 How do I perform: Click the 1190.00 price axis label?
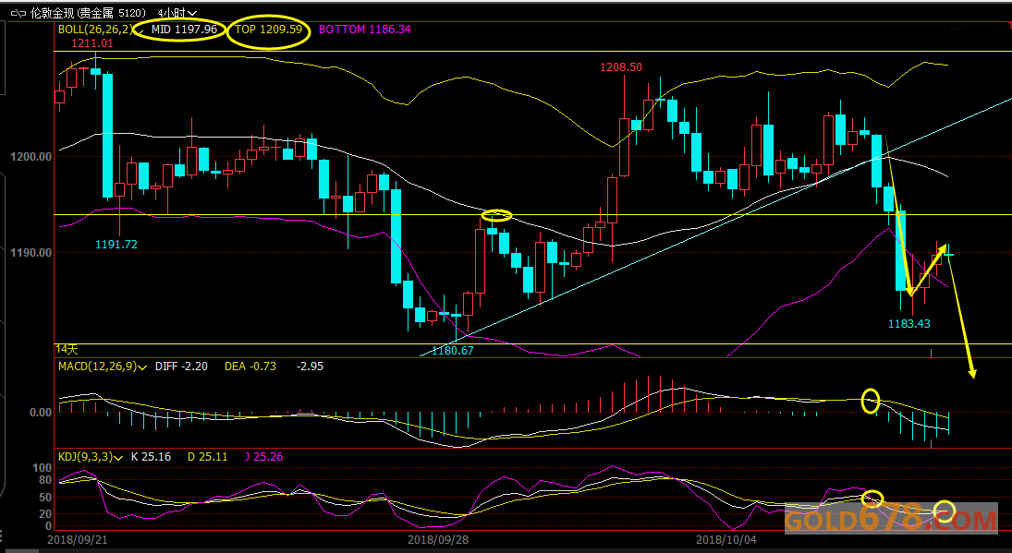[x=31, y=253]
